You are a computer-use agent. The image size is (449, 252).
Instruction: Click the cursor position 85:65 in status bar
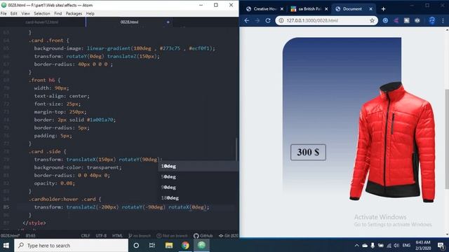click(x=31, y=236)
